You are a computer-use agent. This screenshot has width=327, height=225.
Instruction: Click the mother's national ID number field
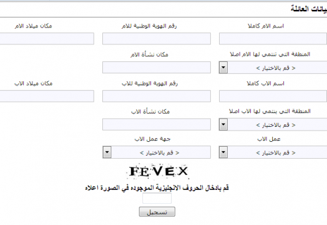[157, 39]
